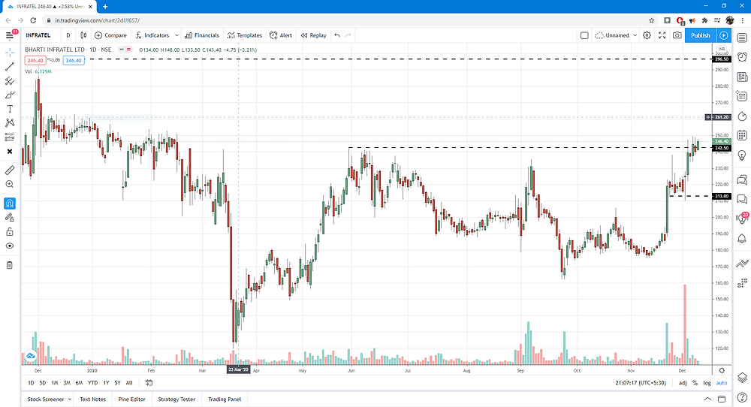The height and width of the screenshot is (407, 751).
Task: Open the Financials button
Action: [x=202, y=35]
